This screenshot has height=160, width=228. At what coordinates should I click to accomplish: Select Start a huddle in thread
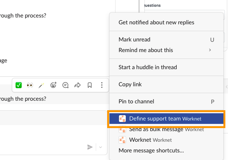pos(166,67)
